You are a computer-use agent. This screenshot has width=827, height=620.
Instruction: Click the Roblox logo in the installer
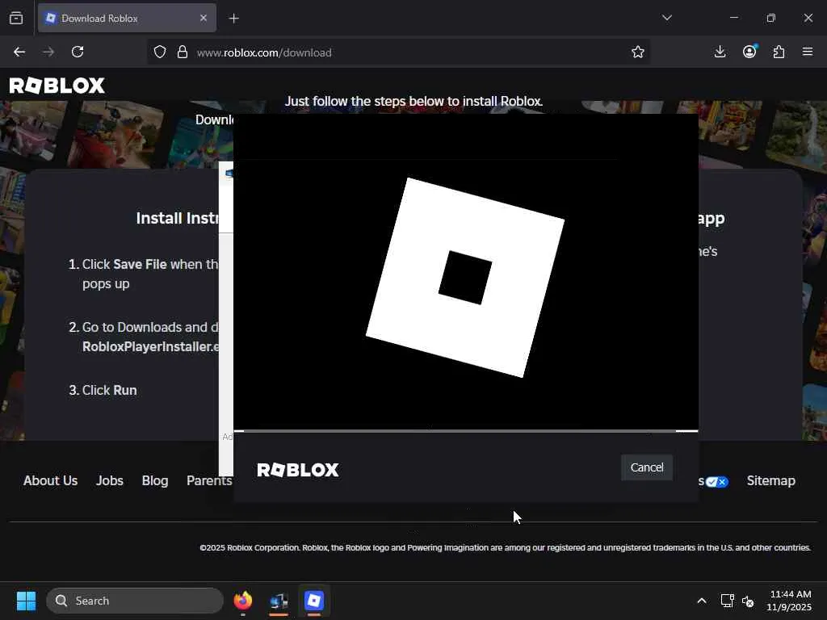tap(298, 470)
